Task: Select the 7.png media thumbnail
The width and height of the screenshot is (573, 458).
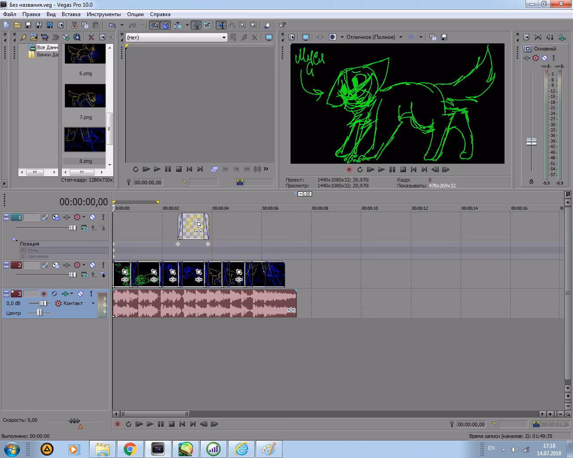Action: (x=85, y=96)
